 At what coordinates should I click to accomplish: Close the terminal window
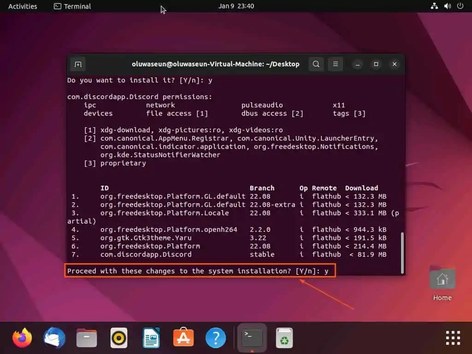[x=395, y=64]
